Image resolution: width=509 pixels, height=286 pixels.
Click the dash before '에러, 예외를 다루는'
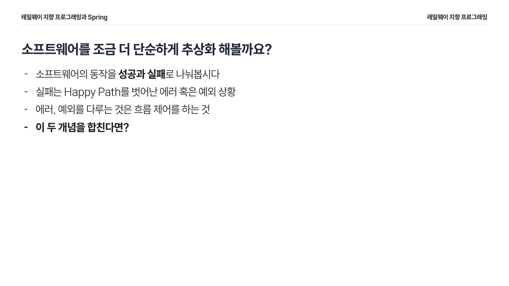[26, 109]
